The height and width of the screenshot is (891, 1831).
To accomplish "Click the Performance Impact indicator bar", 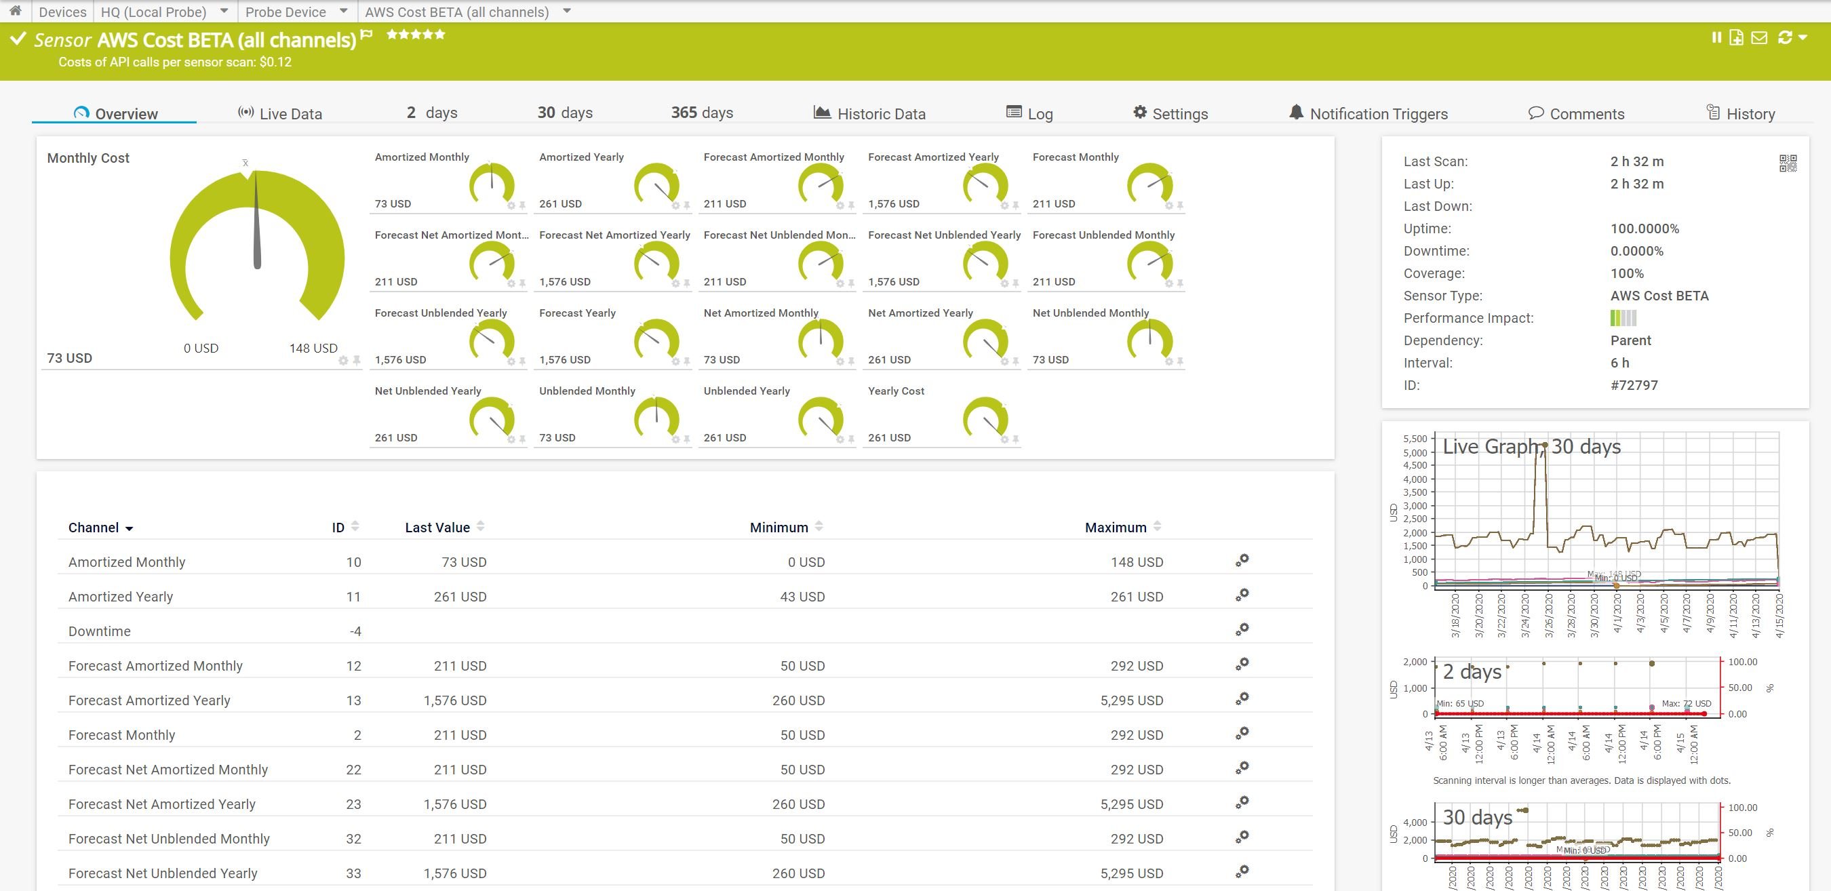I will pos(1624,318).
